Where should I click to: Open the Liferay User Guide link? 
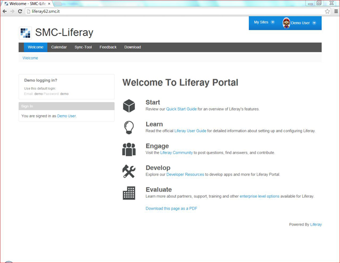click(190, 131)
